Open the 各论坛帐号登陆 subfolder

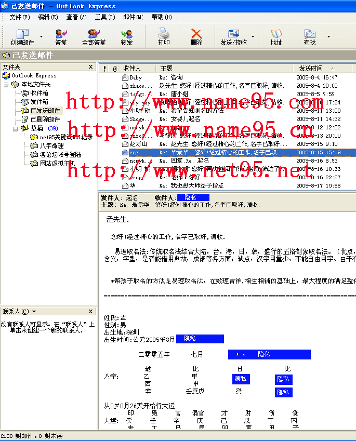click(x=60, y=154)
